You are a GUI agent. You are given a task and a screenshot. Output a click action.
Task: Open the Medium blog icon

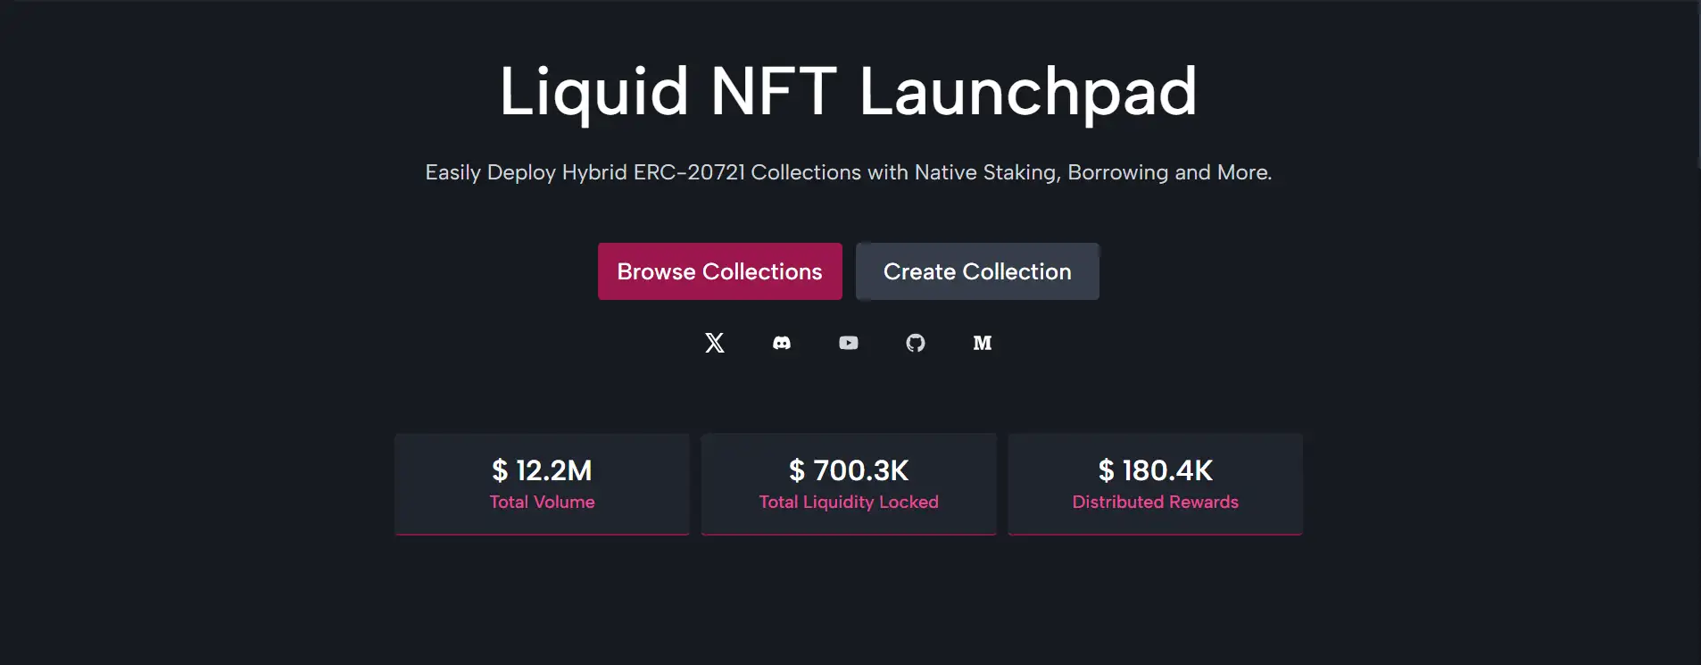click(983, 343)
